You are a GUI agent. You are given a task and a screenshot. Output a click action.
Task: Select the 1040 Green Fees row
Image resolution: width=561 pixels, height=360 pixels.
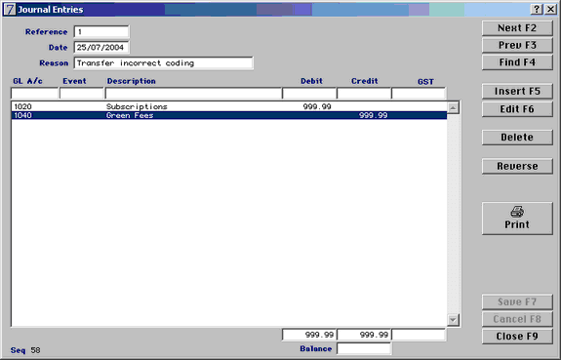[x=229, y=115]
